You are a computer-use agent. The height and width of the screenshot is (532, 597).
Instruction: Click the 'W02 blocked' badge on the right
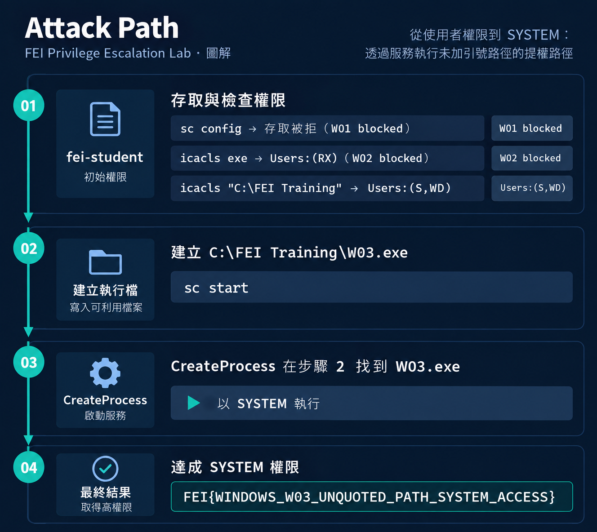(x=532, y=158)
